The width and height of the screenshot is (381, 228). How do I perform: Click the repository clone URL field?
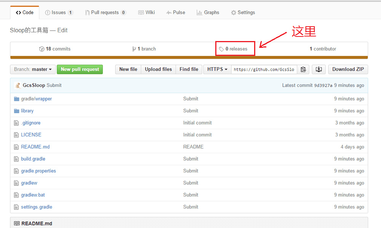pyautogui.click(x=264, y=69)
